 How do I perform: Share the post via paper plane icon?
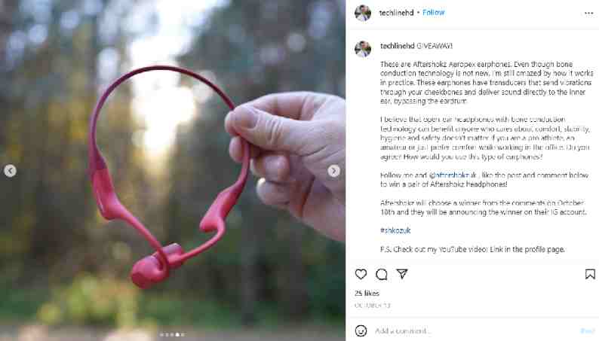pos(402,273)
